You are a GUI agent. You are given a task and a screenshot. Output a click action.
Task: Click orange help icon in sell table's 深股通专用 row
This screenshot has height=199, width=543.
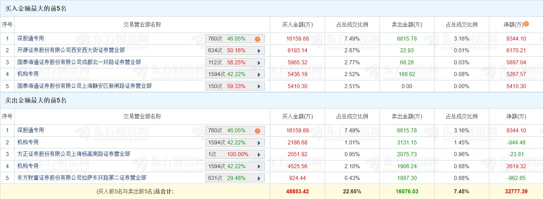tap(258, 131)
